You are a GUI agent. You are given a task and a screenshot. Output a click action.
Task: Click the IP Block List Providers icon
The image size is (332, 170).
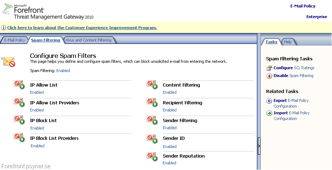coord(19,138)
